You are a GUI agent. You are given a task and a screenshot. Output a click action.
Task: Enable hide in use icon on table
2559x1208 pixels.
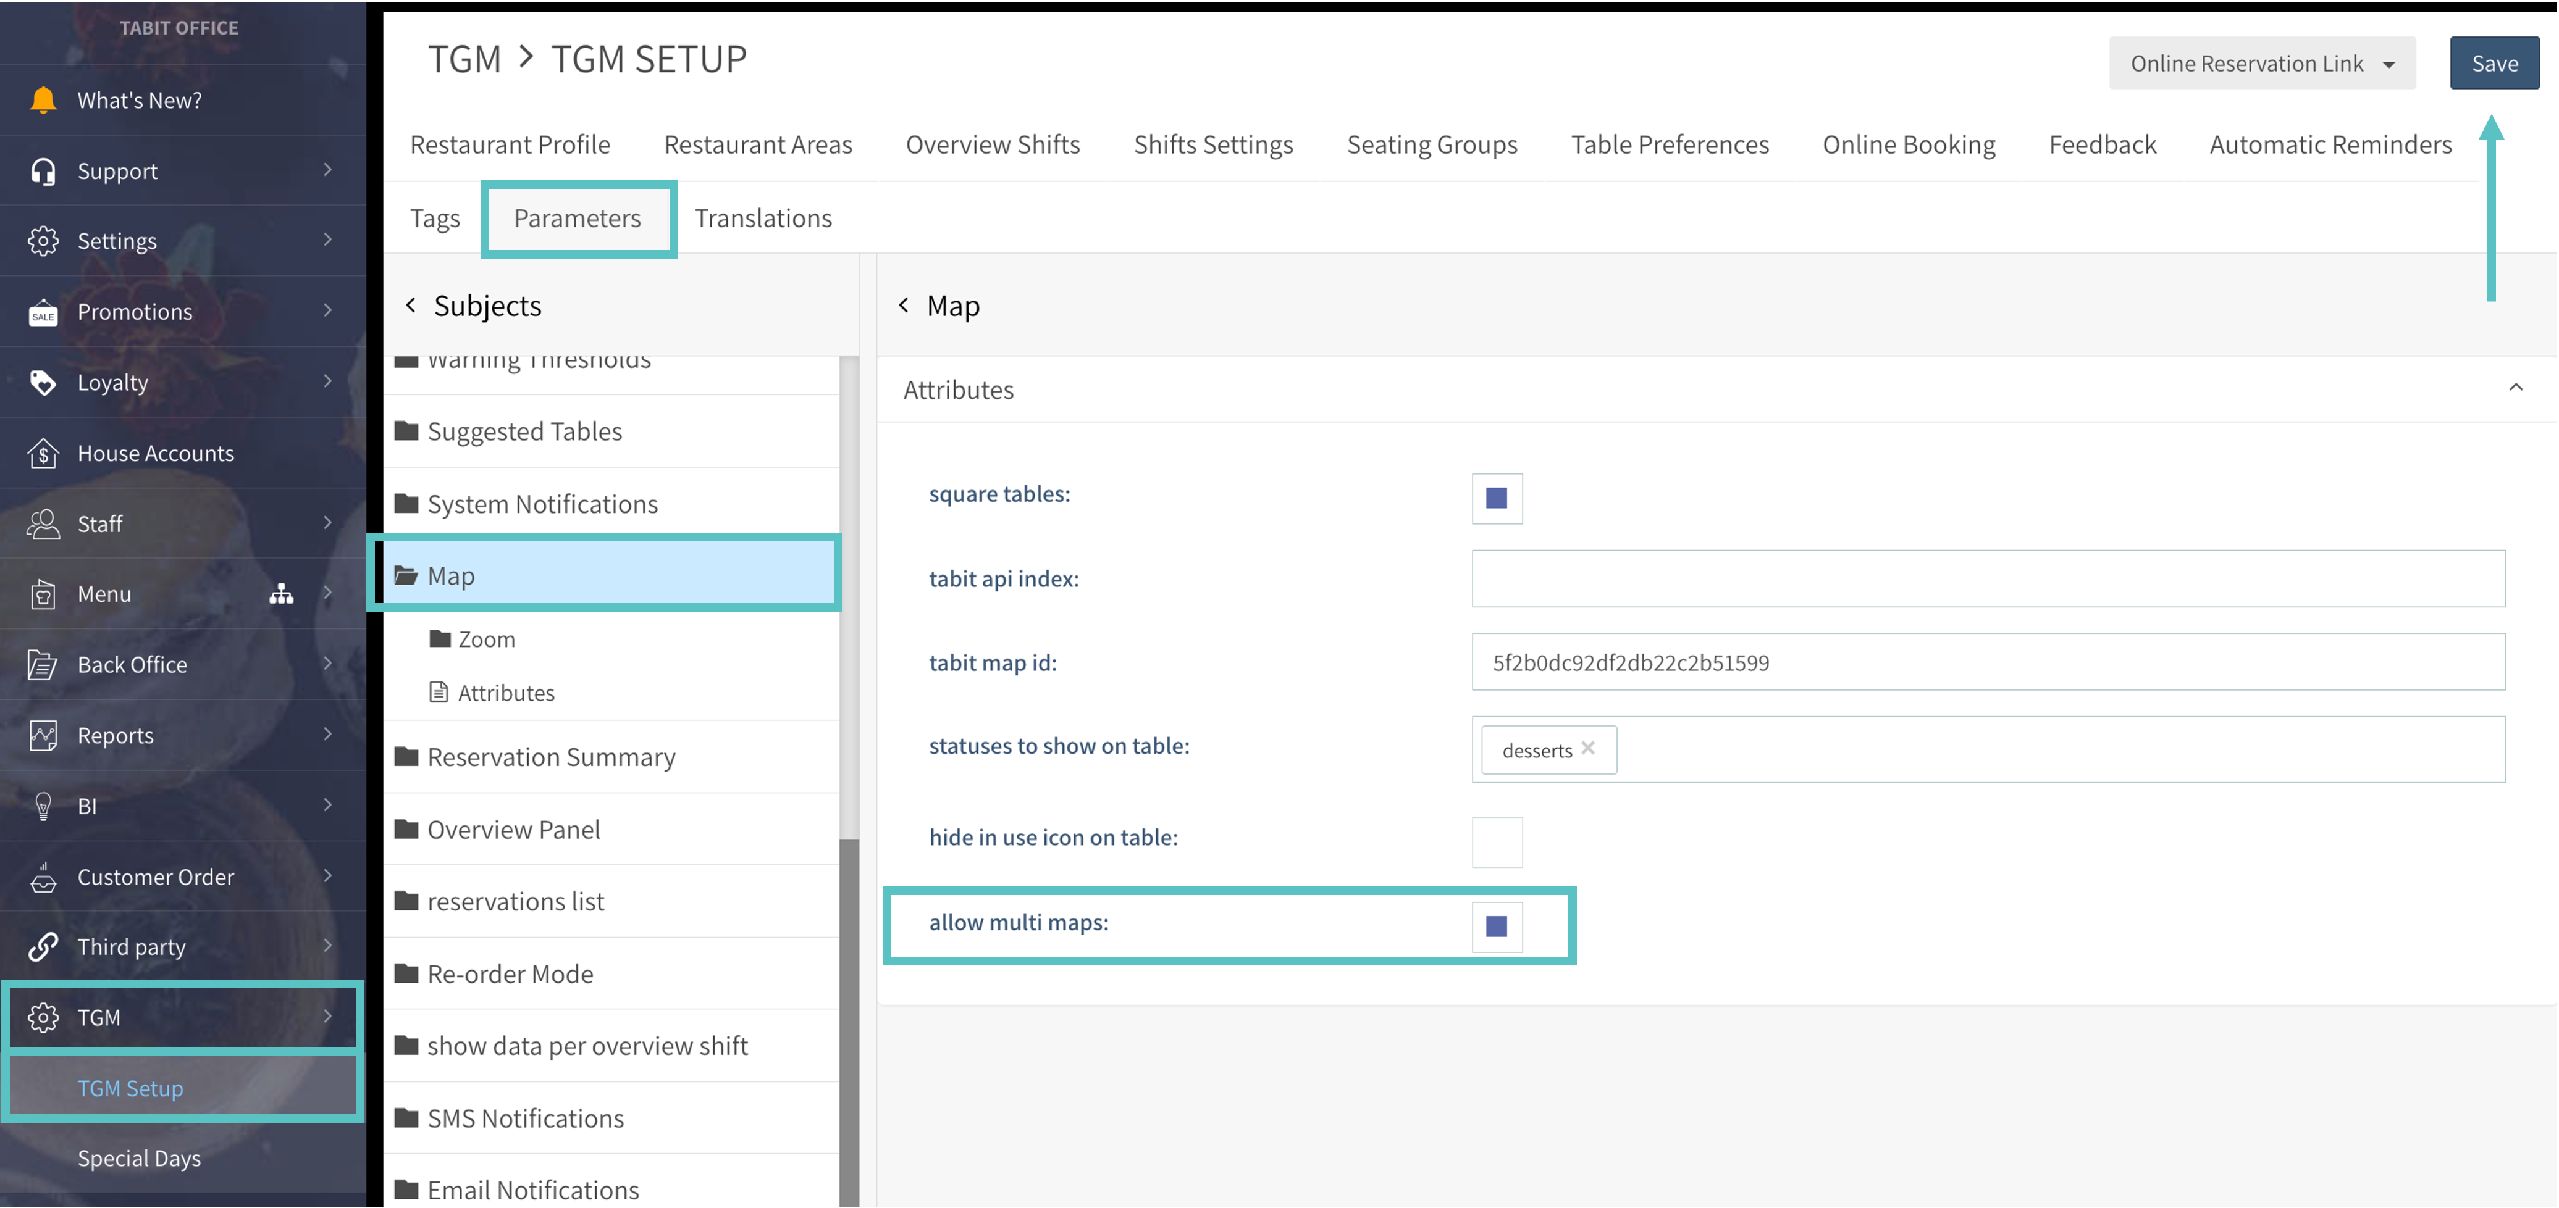point(1496,841)
